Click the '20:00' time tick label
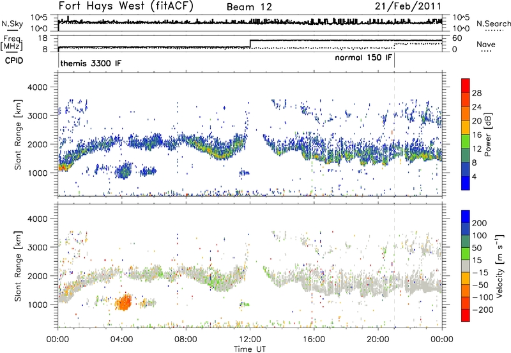Screen dimensions: 511x353 (x=378, y=340)
